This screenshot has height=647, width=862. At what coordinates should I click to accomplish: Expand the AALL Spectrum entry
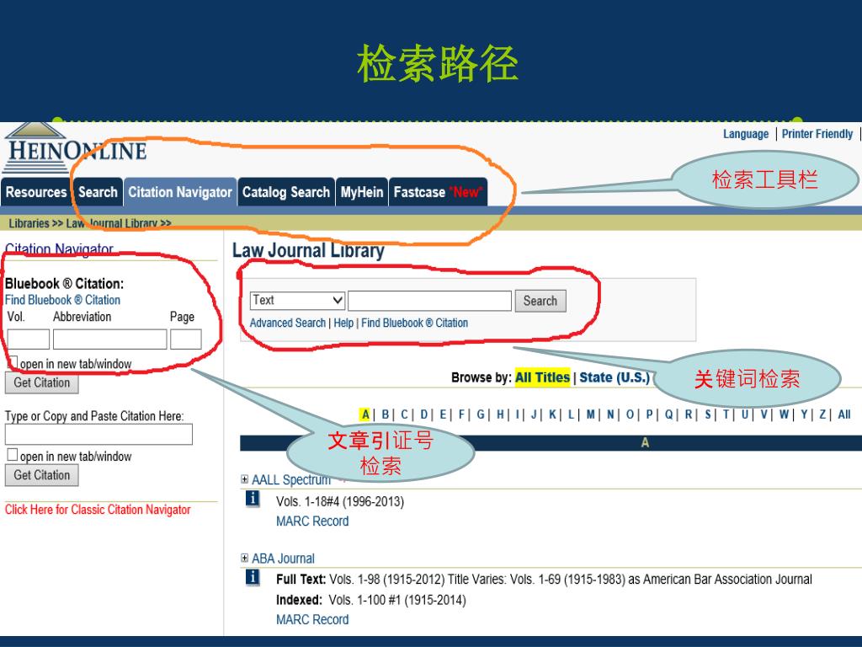244,479
